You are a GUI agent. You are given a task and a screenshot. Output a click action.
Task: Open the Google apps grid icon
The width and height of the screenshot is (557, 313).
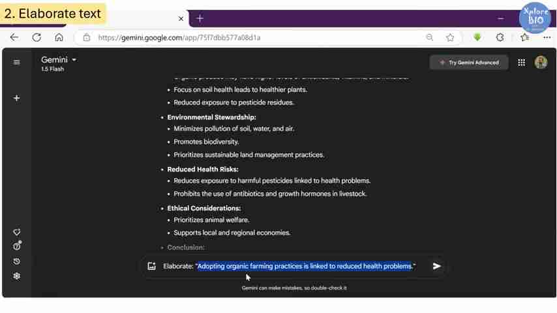pyautogui.click(x=521, y=63)
